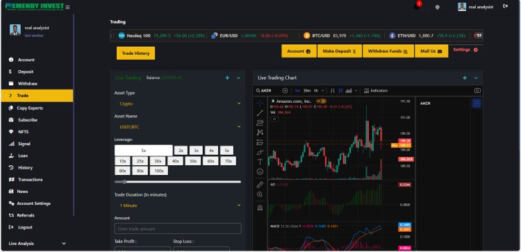Switch to bars chart style icon
The height and width of the screenshot is (252, 521).
click(333, 90)
